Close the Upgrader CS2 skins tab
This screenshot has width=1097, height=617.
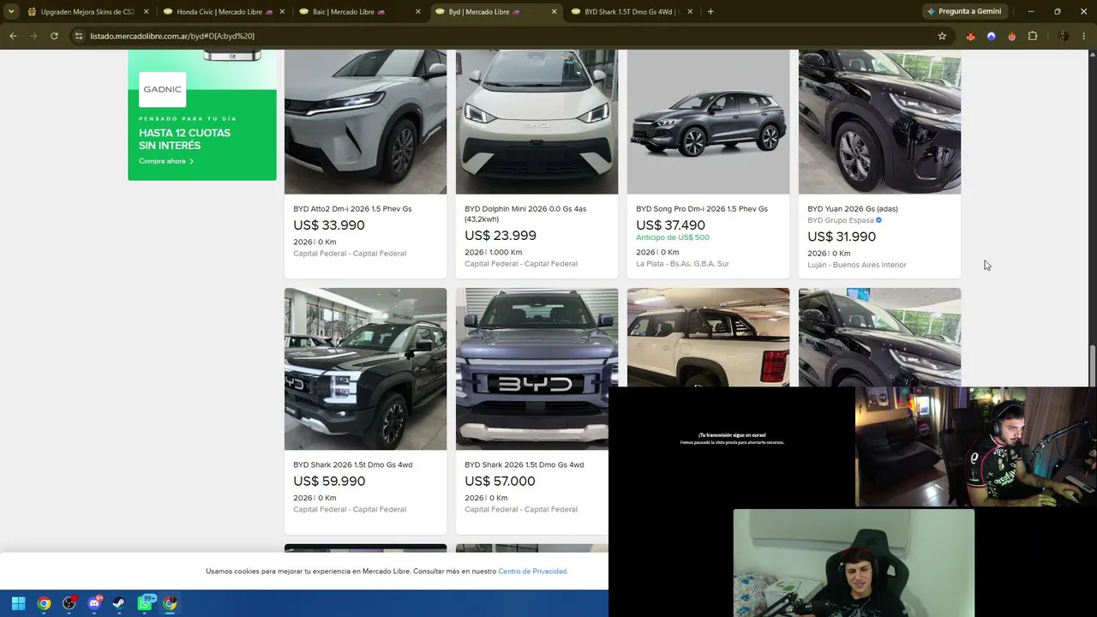click(x=146, y=12)
